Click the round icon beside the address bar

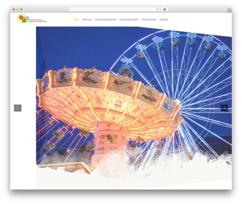165,9
